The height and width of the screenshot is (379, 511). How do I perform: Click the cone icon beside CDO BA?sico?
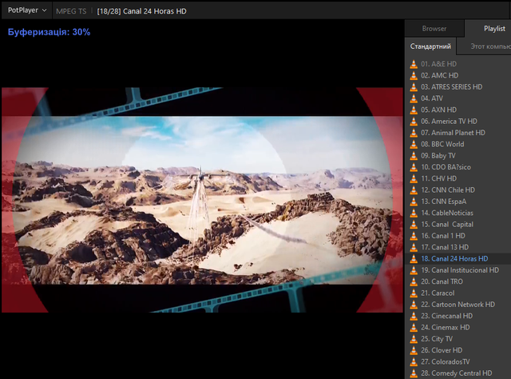tap(414, 167)
